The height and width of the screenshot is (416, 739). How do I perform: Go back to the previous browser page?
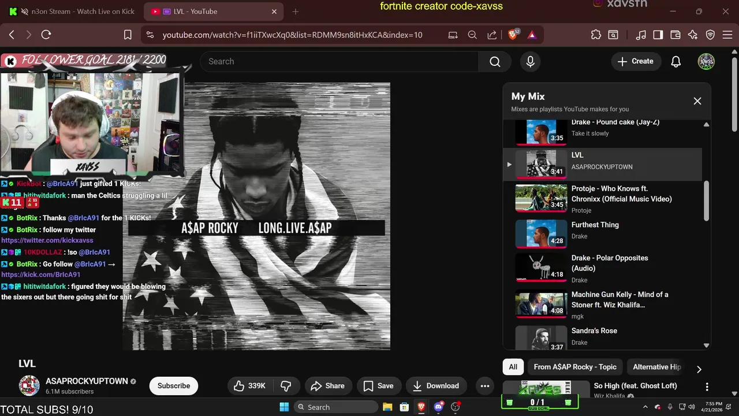(x=12, y=35)
